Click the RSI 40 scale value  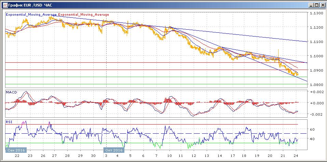[312, 139]
